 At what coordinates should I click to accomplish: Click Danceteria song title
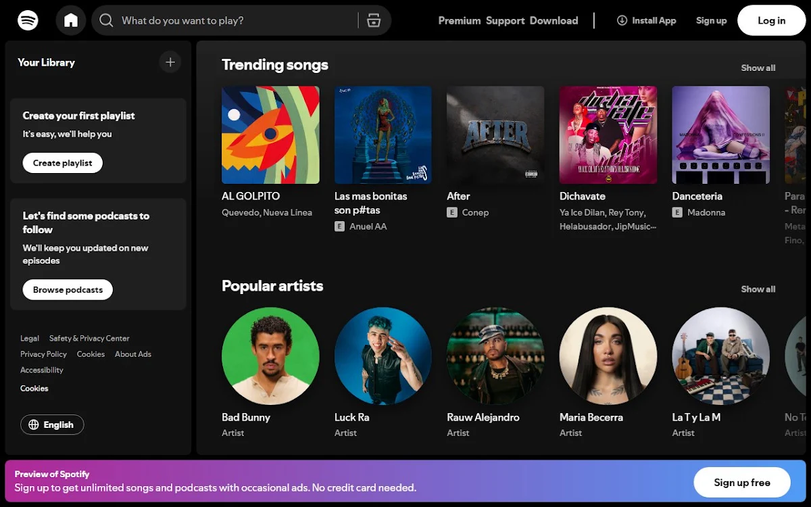(697, 196)
